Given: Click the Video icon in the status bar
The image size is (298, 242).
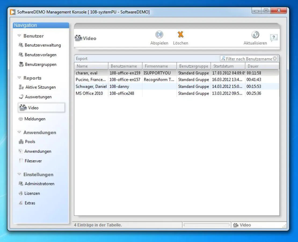Looking at the screenshot, I should tap(236, 225).
